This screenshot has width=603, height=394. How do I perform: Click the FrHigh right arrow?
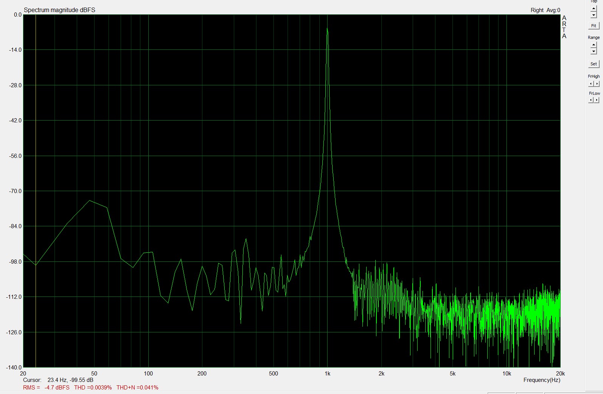click(597, 84)
